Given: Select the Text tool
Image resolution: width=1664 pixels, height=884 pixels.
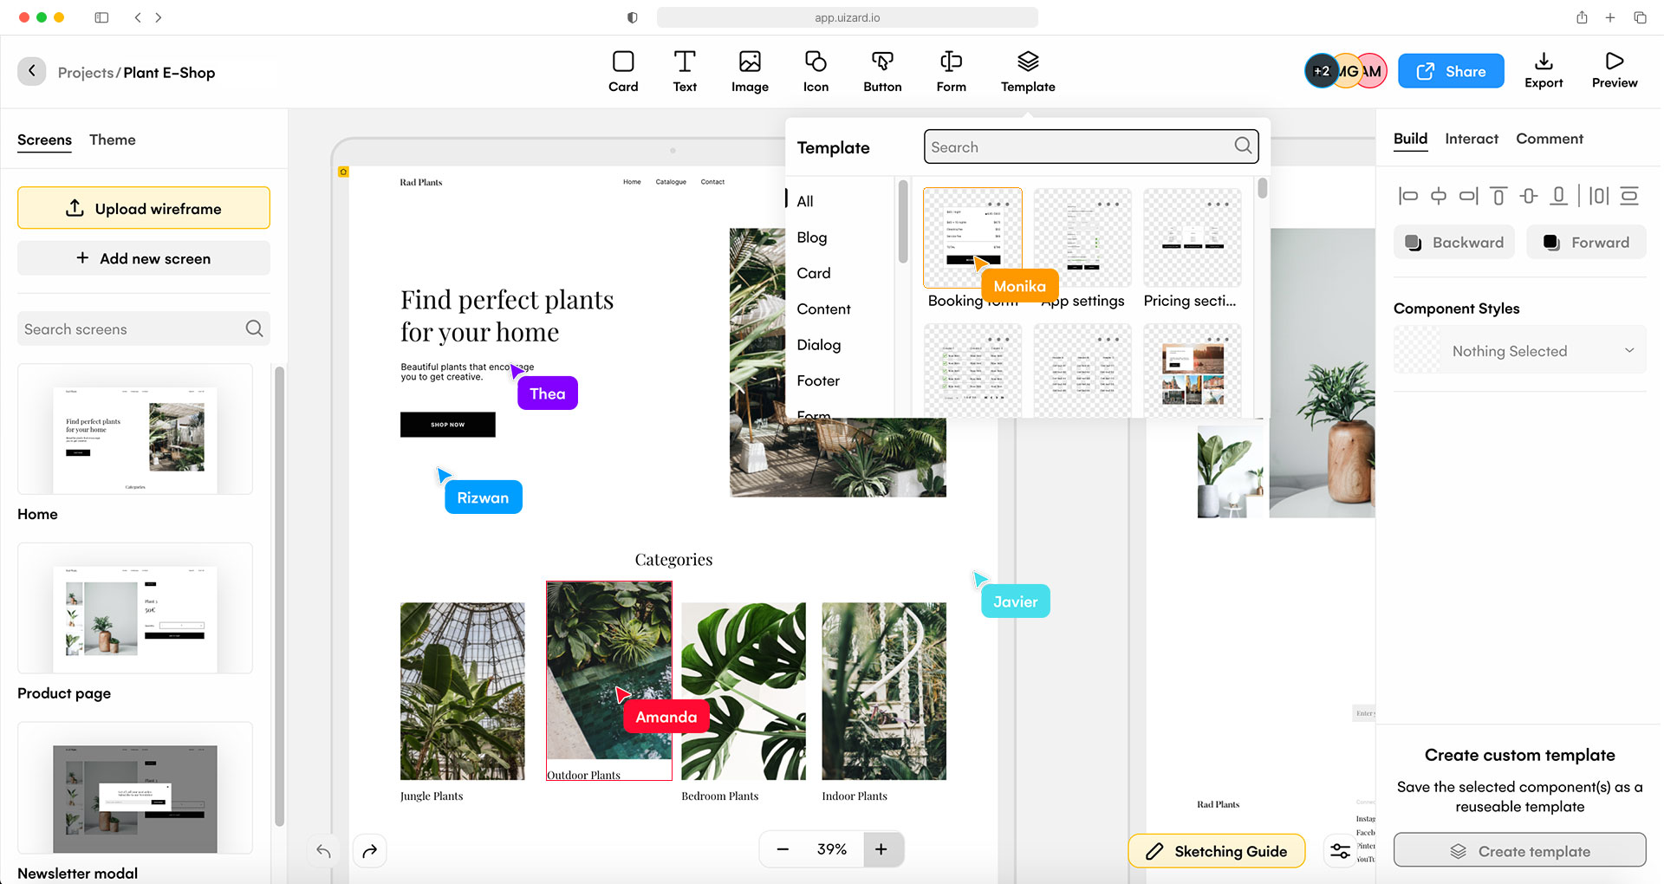Looking at the screenshot, I should (x=685, y=70).
